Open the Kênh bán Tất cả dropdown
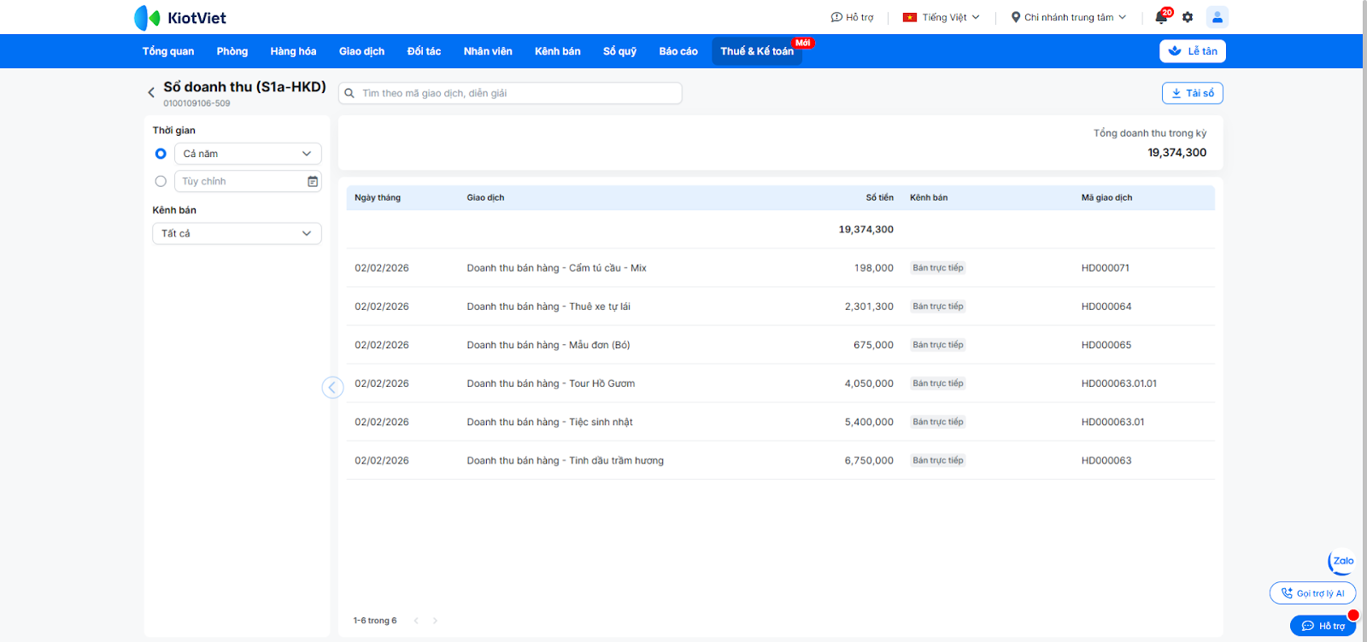The height and width of the screenshot is (642, 1367). [x=237, y=234]
